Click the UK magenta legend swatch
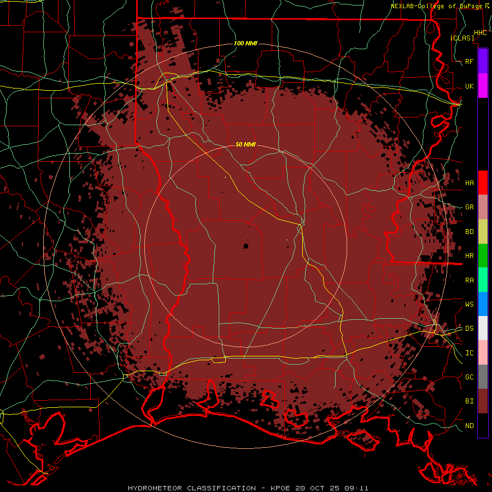The image size is (492, 492). pyautogui.click(x=483, y=86)
